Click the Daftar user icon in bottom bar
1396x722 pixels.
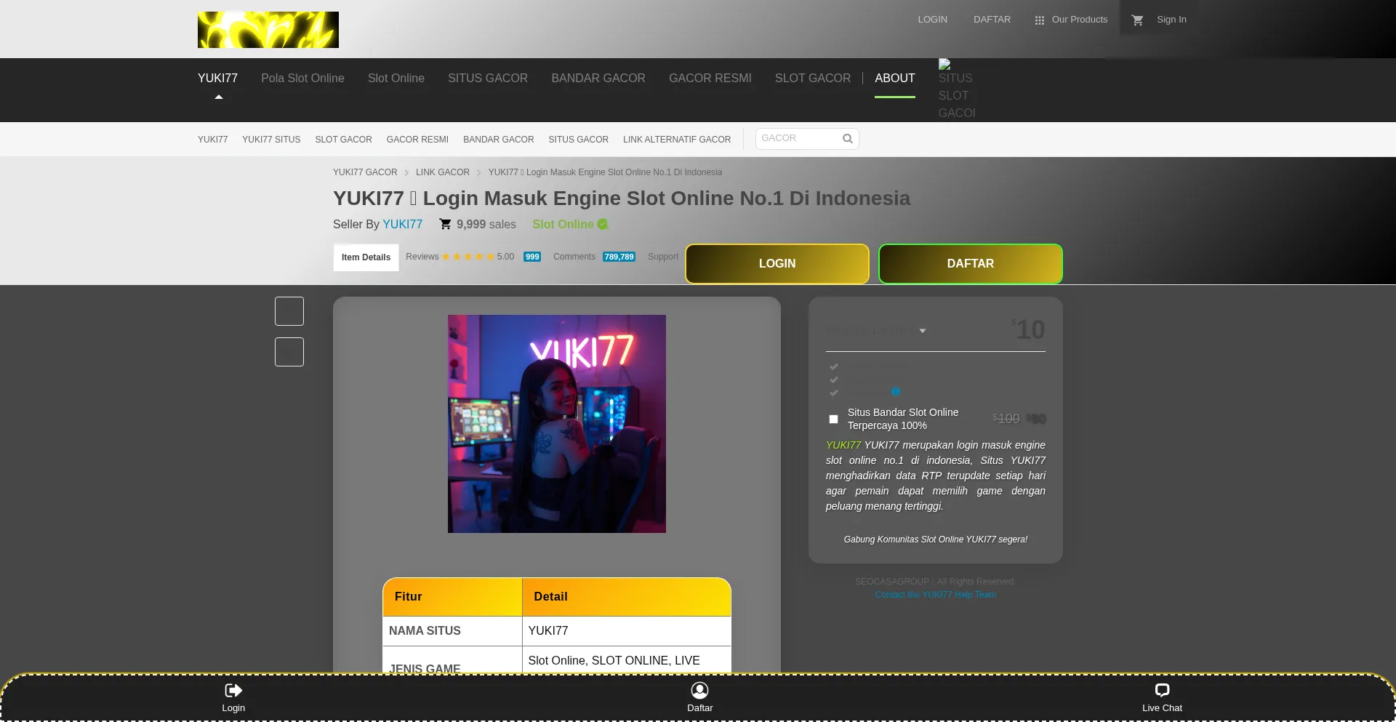699,690
